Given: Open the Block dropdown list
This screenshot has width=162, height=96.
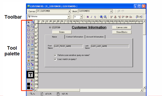Looking at the screenshot, I should point(111,11).
